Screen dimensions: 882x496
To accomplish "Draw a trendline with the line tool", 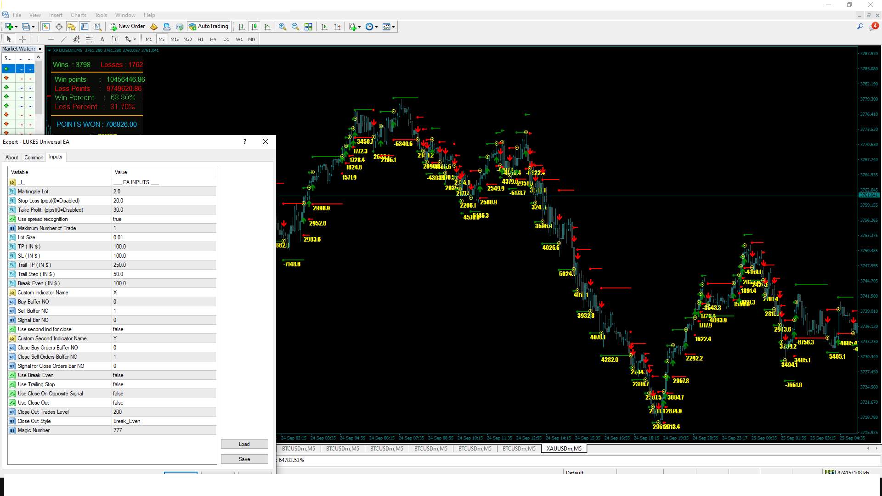I will click(64, 39).
